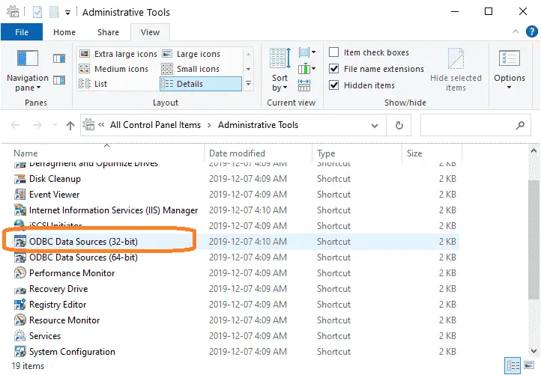This screenshot has width=541, height=375.
Task: Switch to Details view layout
Action: click(x=200, y=84)
